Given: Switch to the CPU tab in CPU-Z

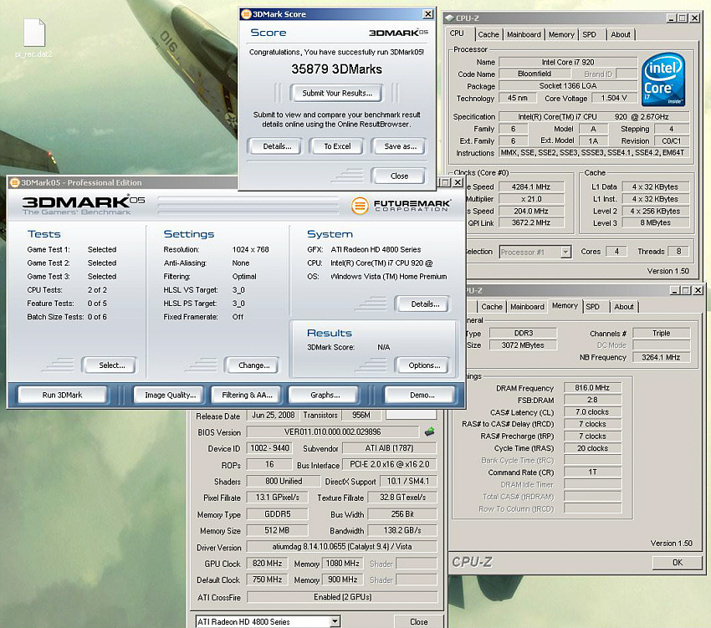Looking at the screenshot, I should pyautogui.click(x=457, y=33).
